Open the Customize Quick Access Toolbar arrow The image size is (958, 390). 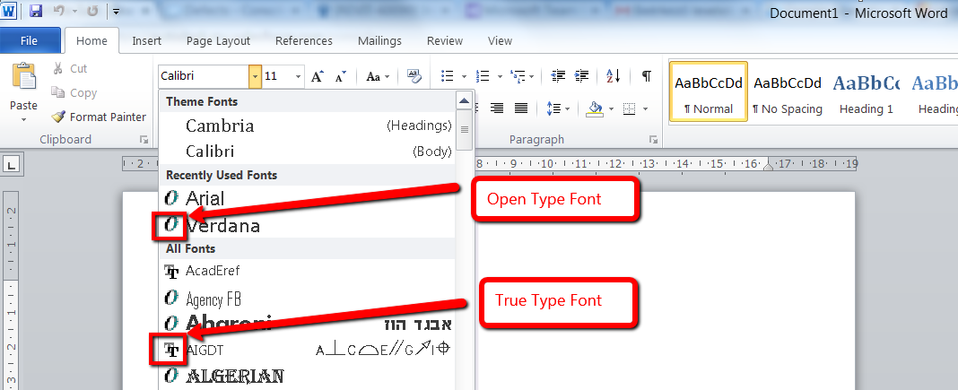pos(116,11)
